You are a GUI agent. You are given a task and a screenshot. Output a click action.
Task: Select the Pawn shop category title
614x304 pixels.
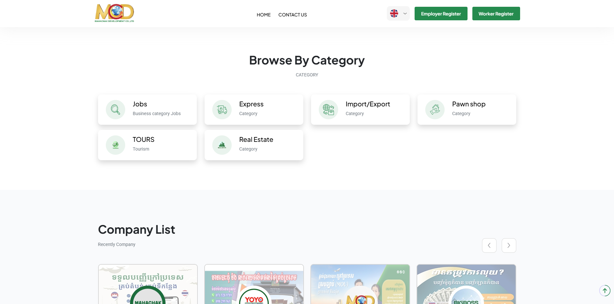click(468, 104)
